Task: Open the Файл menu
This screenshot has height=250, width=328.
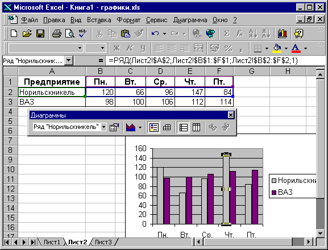Action: [30, 20]
